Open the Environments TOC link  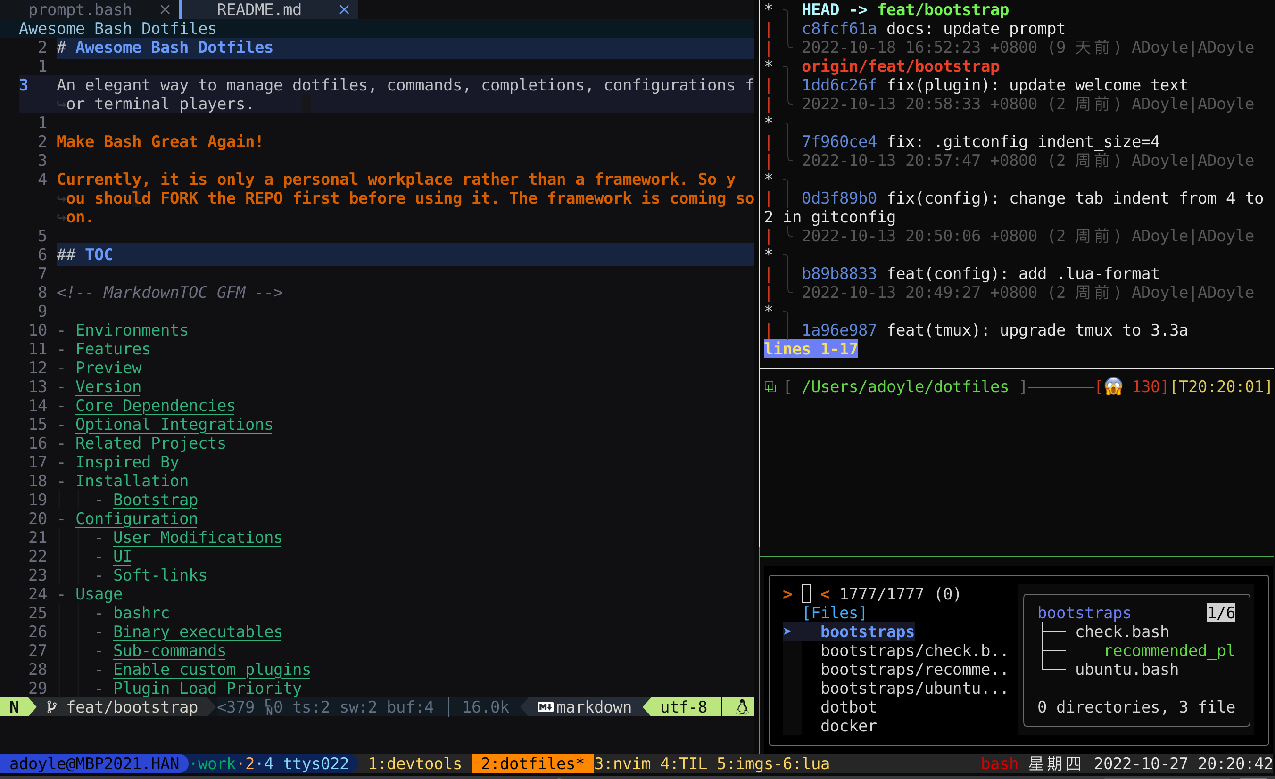pyautogui.click(x=132, y=330)
